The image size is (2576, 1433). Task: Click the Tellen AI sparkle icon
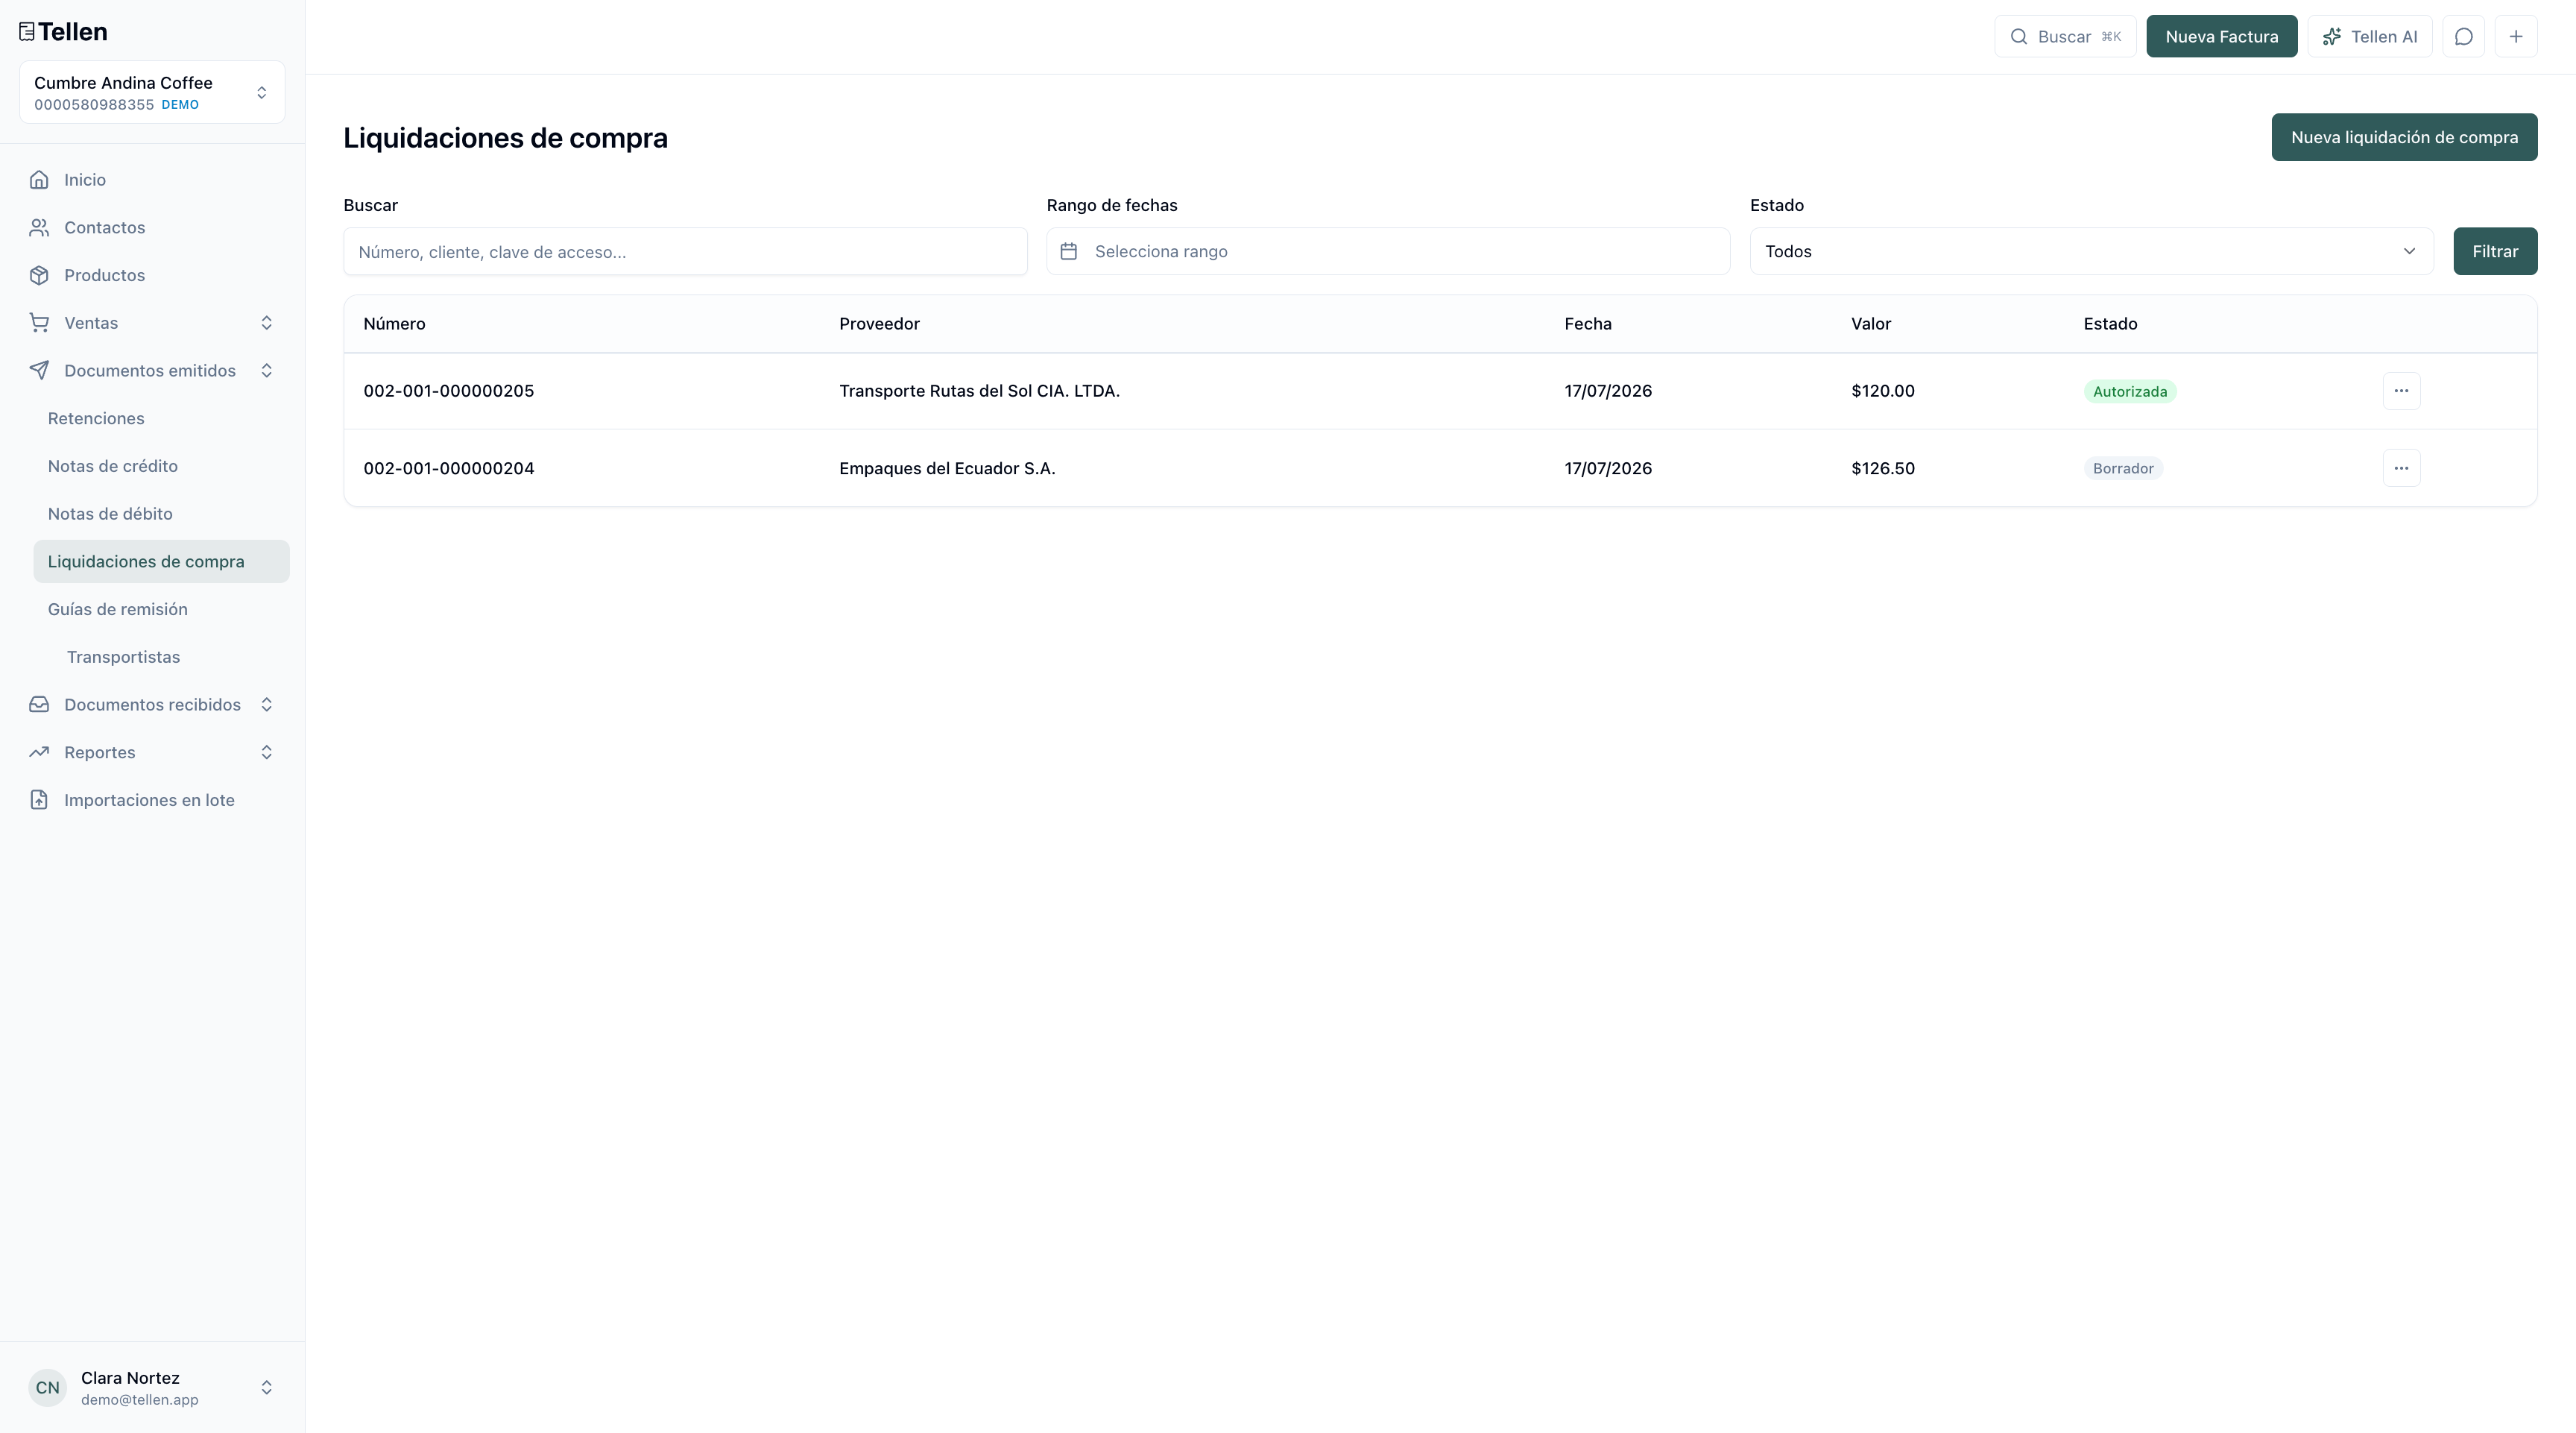click(2331, 37)
